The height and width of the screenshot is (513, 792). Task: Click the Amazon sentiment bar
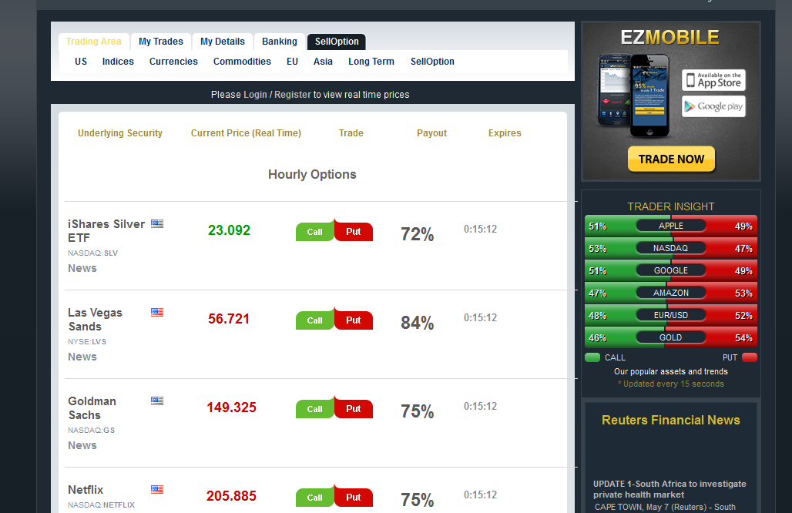point(671,293)
